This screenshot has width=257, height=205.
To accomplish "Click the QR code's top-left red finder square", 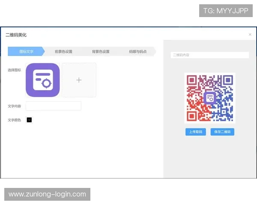I will point(191,80).
